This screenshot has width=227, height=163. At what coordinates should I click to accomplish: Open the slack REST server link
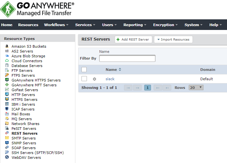tap(110, 79)
